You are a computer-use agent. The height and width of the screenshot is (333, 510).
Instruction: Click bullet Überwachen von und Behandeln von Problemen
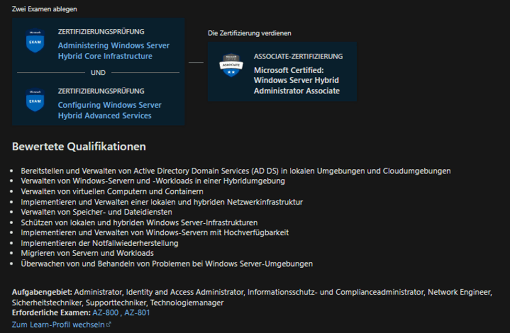(167, 263)
